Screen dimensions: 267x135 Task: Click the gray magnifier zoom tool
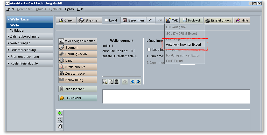60,120
